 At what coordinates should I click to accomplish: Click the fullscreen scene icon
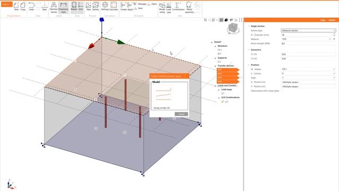[240, 20]
